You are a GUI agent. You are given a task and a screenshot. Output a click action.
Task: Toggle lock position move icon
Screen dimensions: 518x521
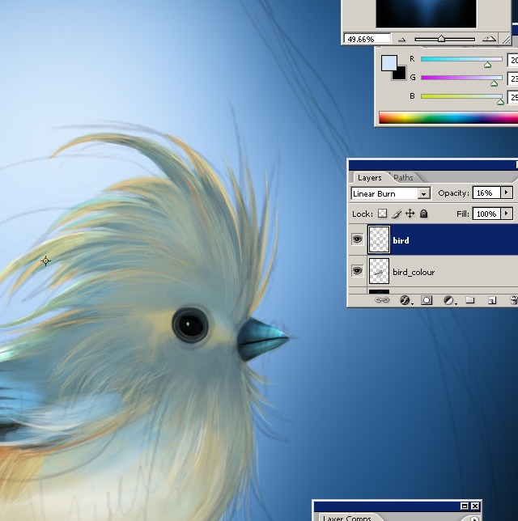tap(410, 214)
